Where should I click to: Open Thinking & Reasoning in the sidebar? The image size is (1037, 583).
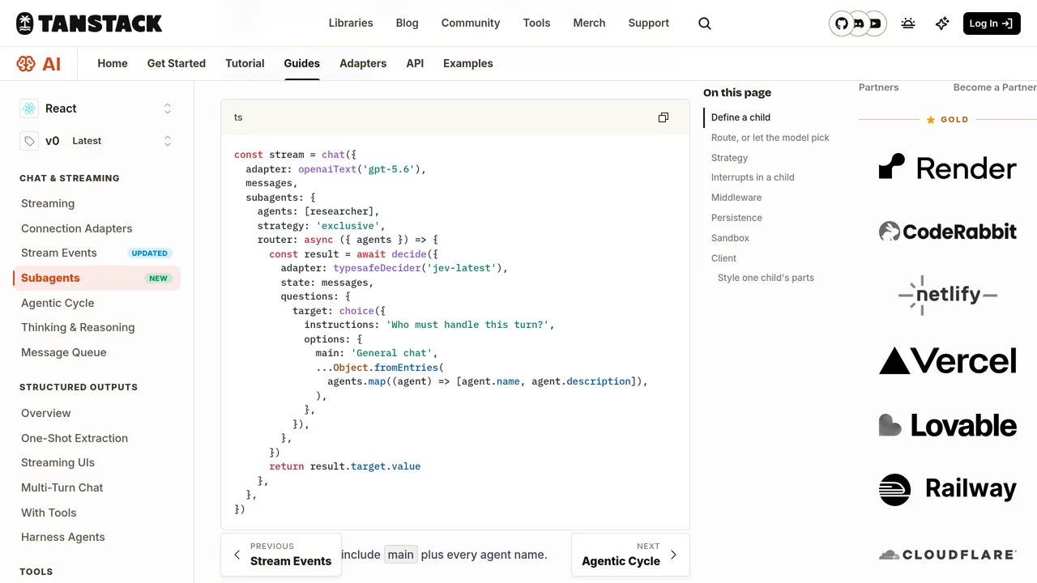(78, 327)
